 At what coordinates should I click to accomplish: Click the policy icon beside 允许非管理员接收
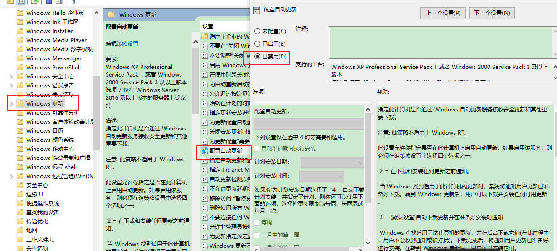click(x=205, y=227)
